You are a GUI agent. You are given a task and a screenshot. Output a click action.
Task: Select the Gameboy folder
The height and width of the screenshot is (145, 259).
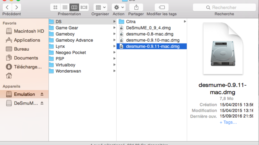[x=83, y=34]
